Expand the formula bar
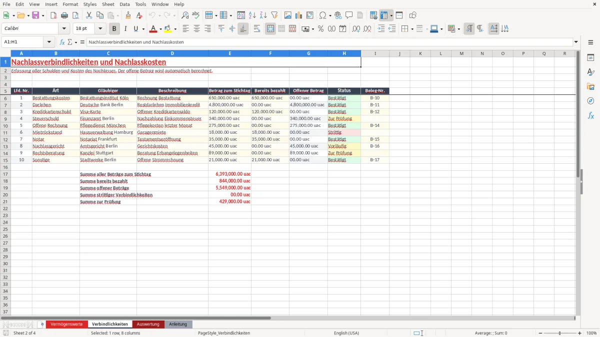Screen dimensions: 600x337 pos(576,42)
